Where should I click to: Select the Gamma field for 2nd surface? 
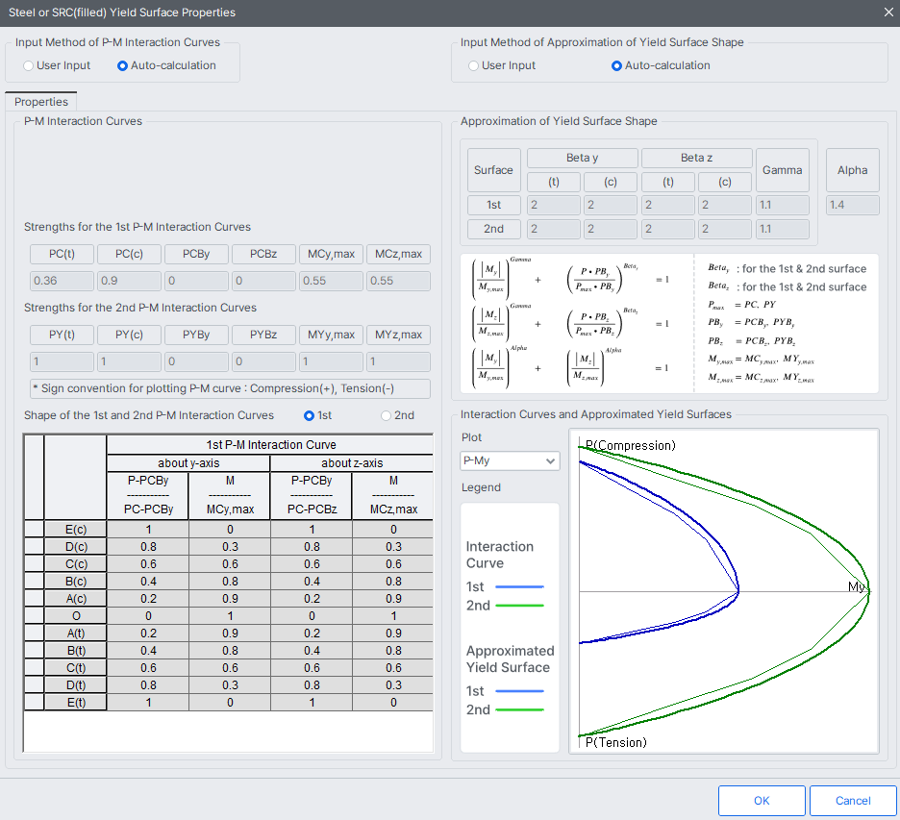pos(783,229)
